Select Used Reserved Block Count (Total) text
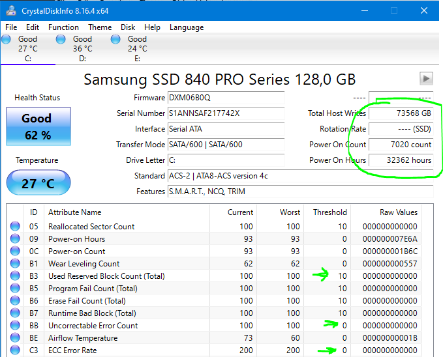The height and width of the screenshot is (357, 443). [106, 276]
